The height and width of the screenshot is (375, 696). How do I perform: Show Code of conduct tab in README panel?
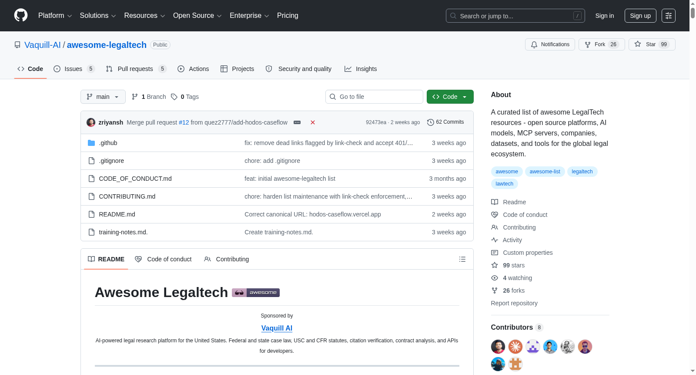[163, 259]
